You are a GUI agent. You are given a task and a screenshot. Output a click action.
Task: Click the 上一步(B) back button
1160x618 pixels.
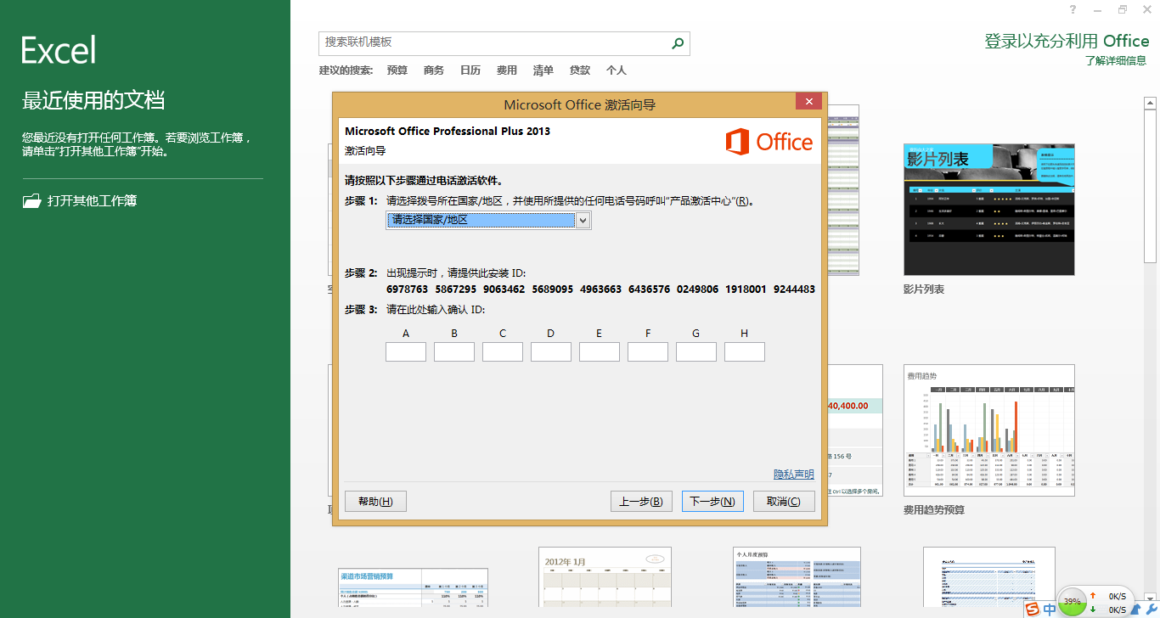642,502
